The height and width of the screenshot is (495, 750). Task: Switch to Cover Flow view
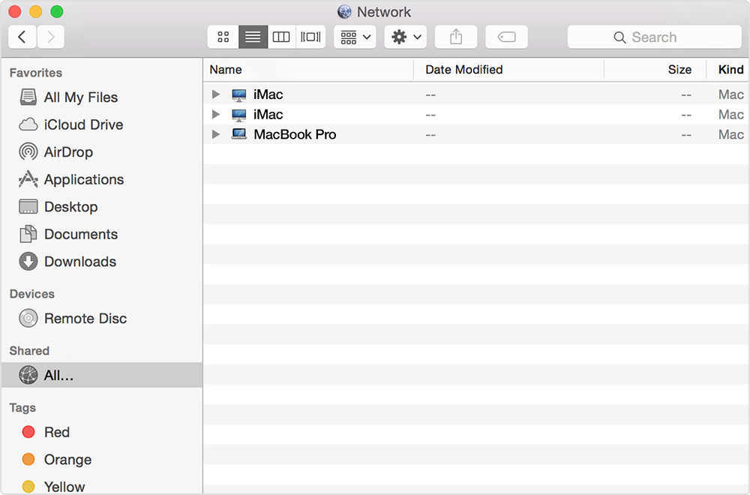(311, 37)
